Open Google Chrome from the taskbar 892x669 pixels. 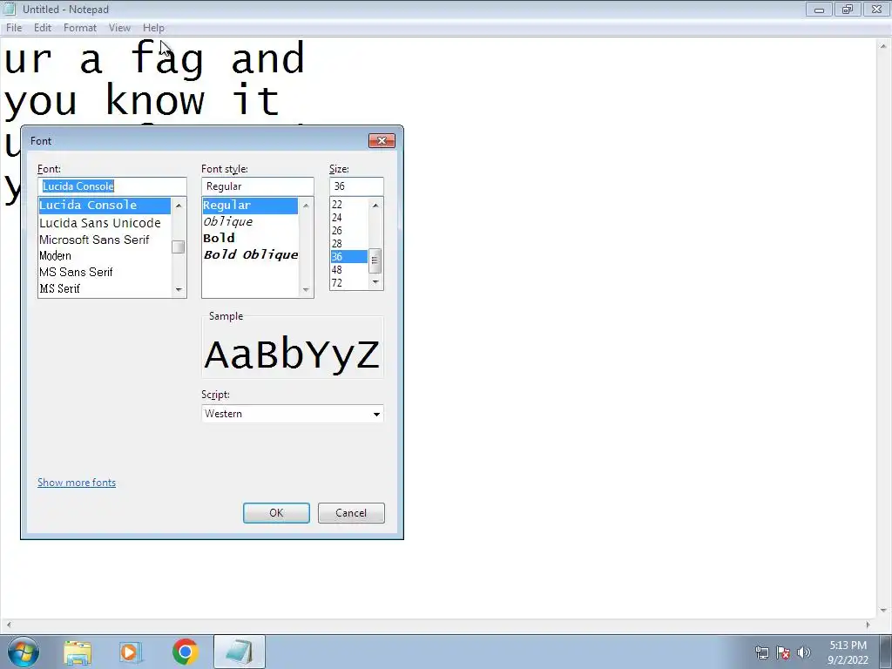click(185, 652)
